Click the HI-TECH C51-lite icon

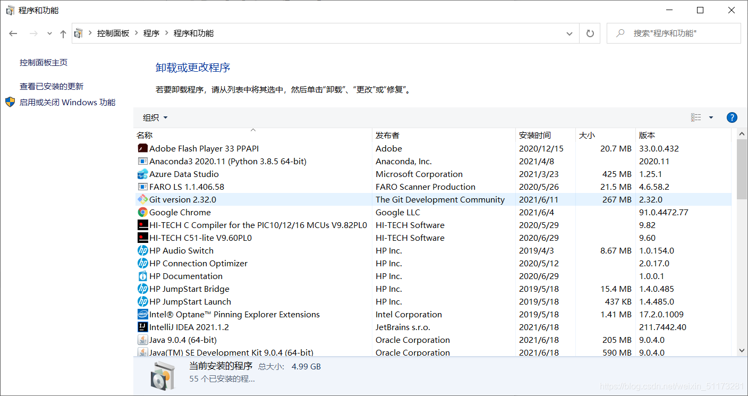pos(142,238)
